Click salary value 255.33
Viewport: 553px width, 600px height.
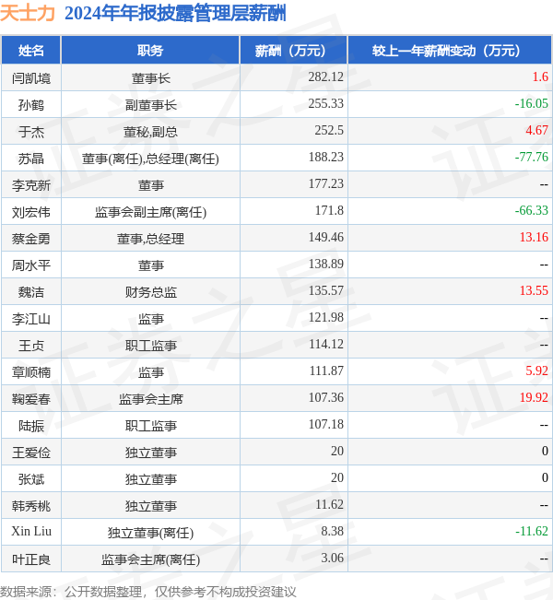326,103
